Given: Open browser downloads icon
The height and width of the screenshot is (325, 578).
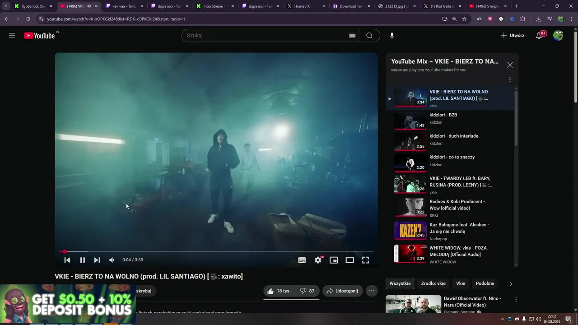Looking at the screenshot, I should click(x=539, y=19).
